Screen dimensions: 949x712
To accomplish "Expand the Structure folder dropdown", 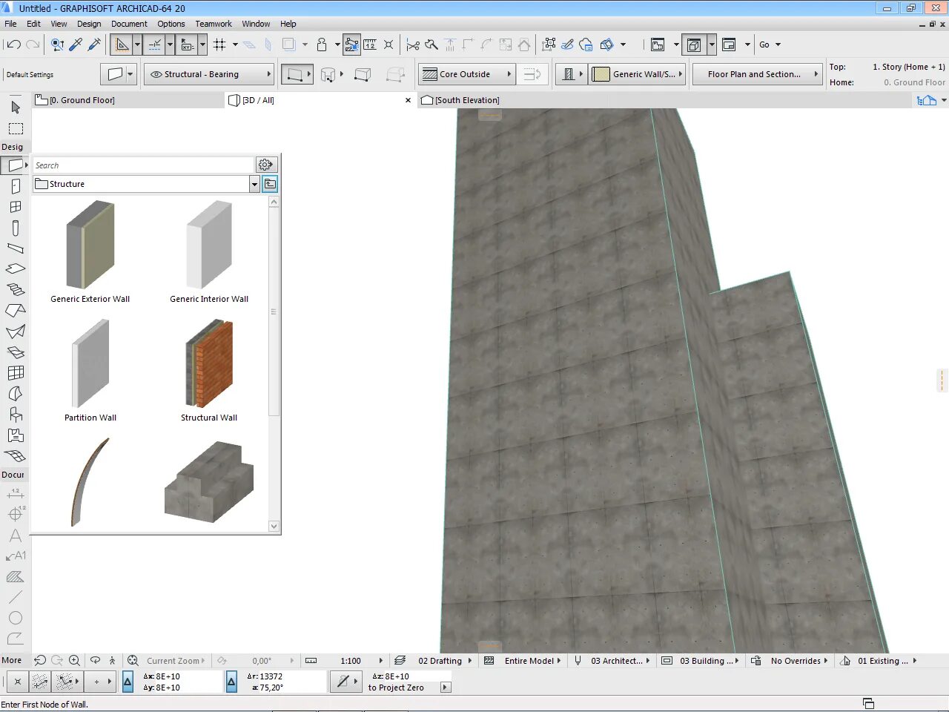I will coord(254,184).
